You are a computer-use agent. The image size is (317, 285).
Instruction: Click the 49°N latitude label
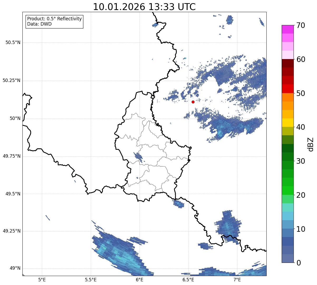tap(15, 268)
